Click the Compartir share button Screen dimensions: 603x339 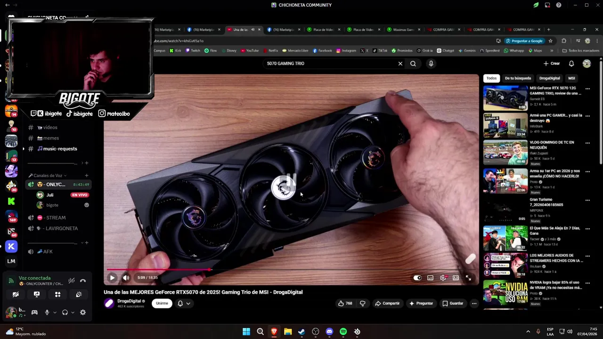click(387, 303)
